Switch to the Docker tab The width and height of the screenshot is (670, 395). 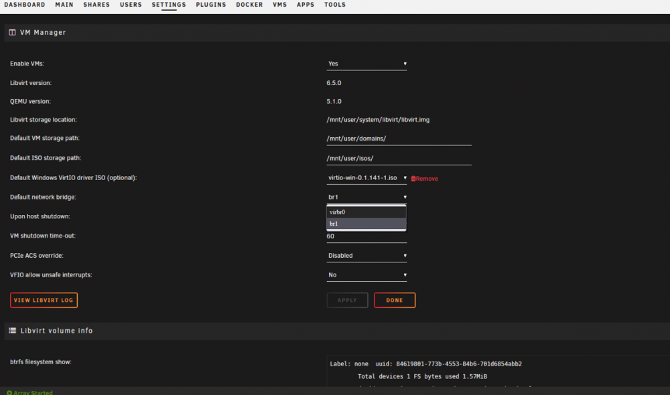click(x=249, y=5)
